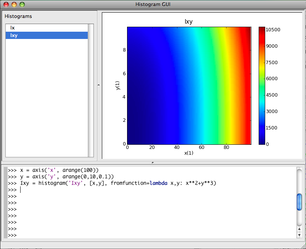Click the histogram list vertical scrollbar
The height and width of the screenshot is (249, 306).
click(91, 91)
